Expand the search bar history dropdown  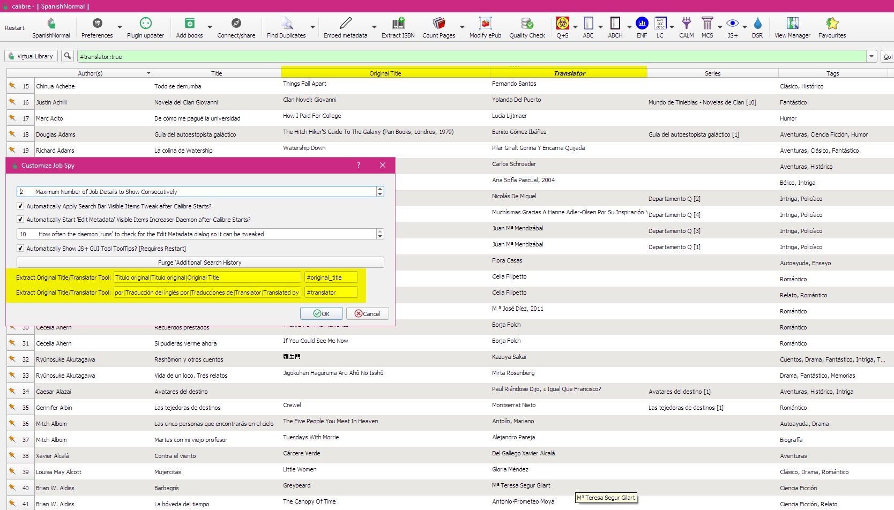click(x=871, y=56)
